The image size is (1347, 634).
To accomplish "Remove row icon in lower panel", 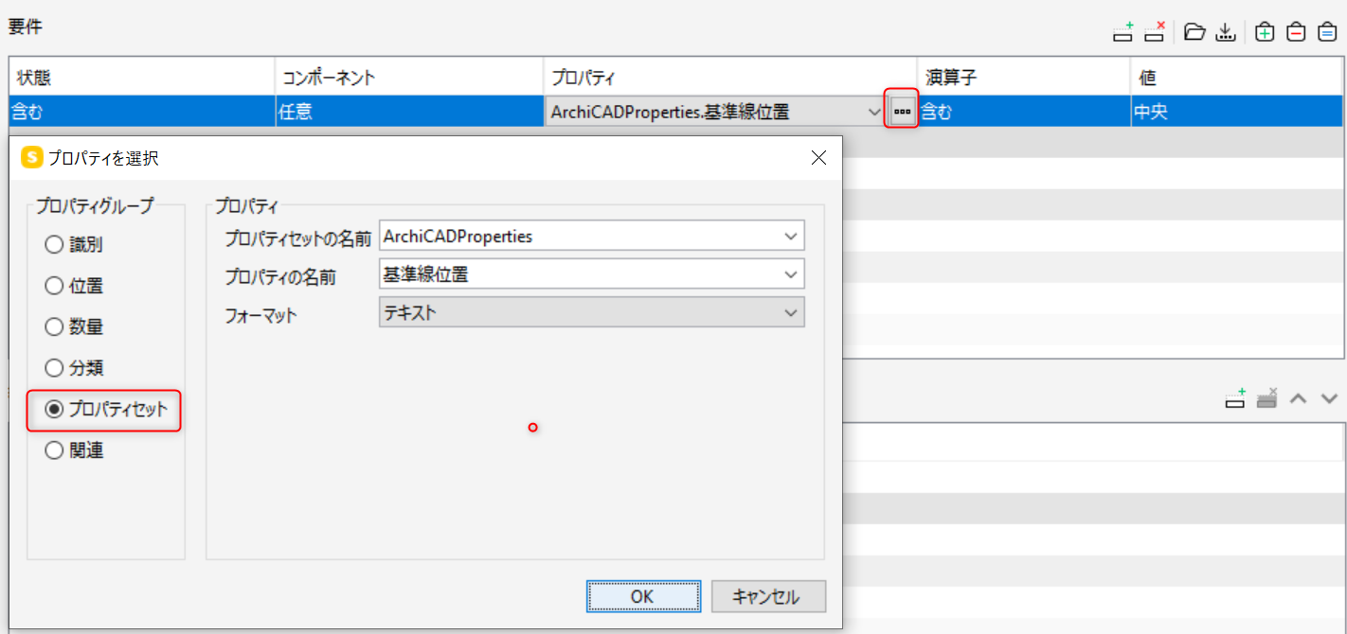I will 1267,399.
